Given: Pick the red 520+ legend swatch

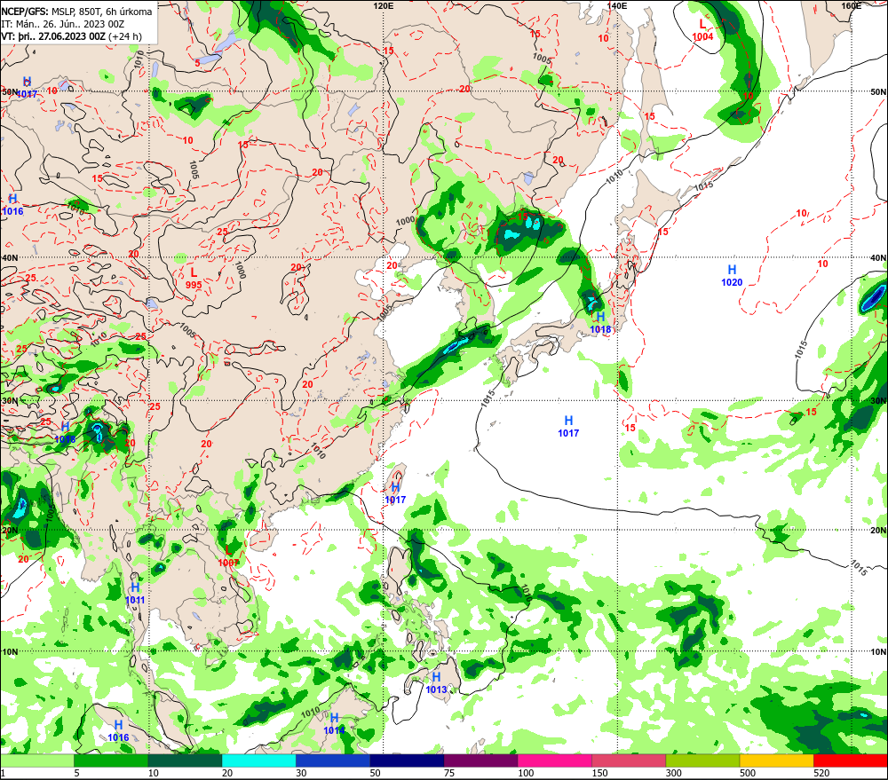Looking at the screenshot, I should point(851,760).
